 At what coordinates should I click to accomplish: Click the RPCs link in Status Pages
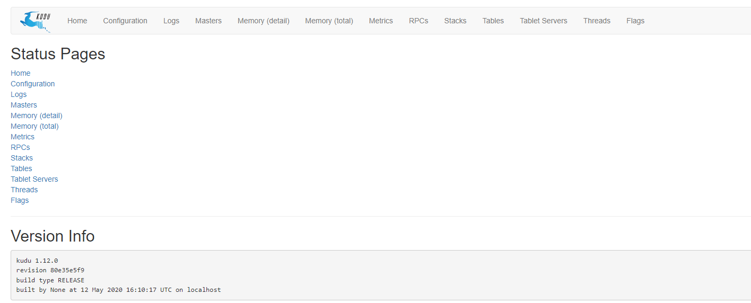(21, 147)
